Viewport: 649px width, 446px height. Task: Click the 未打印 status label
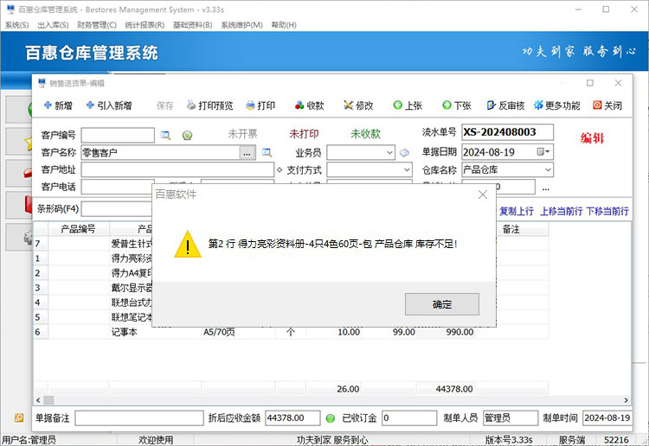[304, 133]
